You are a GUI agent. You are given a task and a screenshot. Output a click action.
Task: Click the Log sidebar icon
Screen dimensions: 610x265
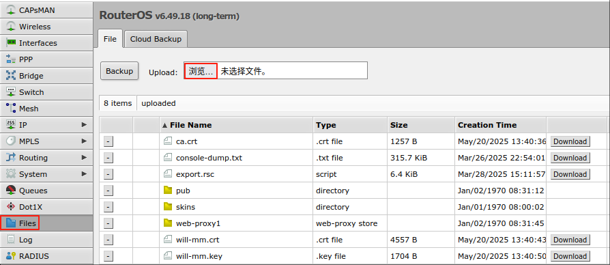pos(12,239)
